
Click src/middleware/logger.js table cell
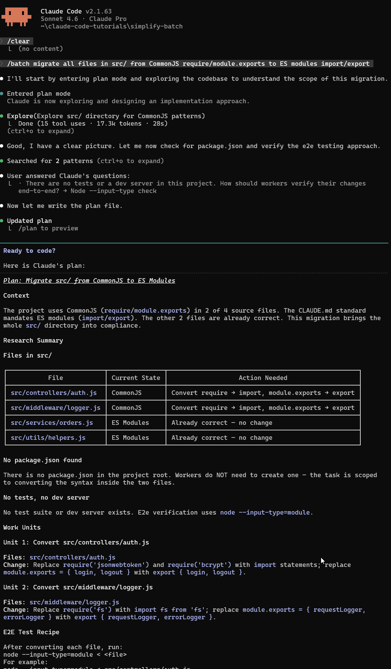(56, 408)
